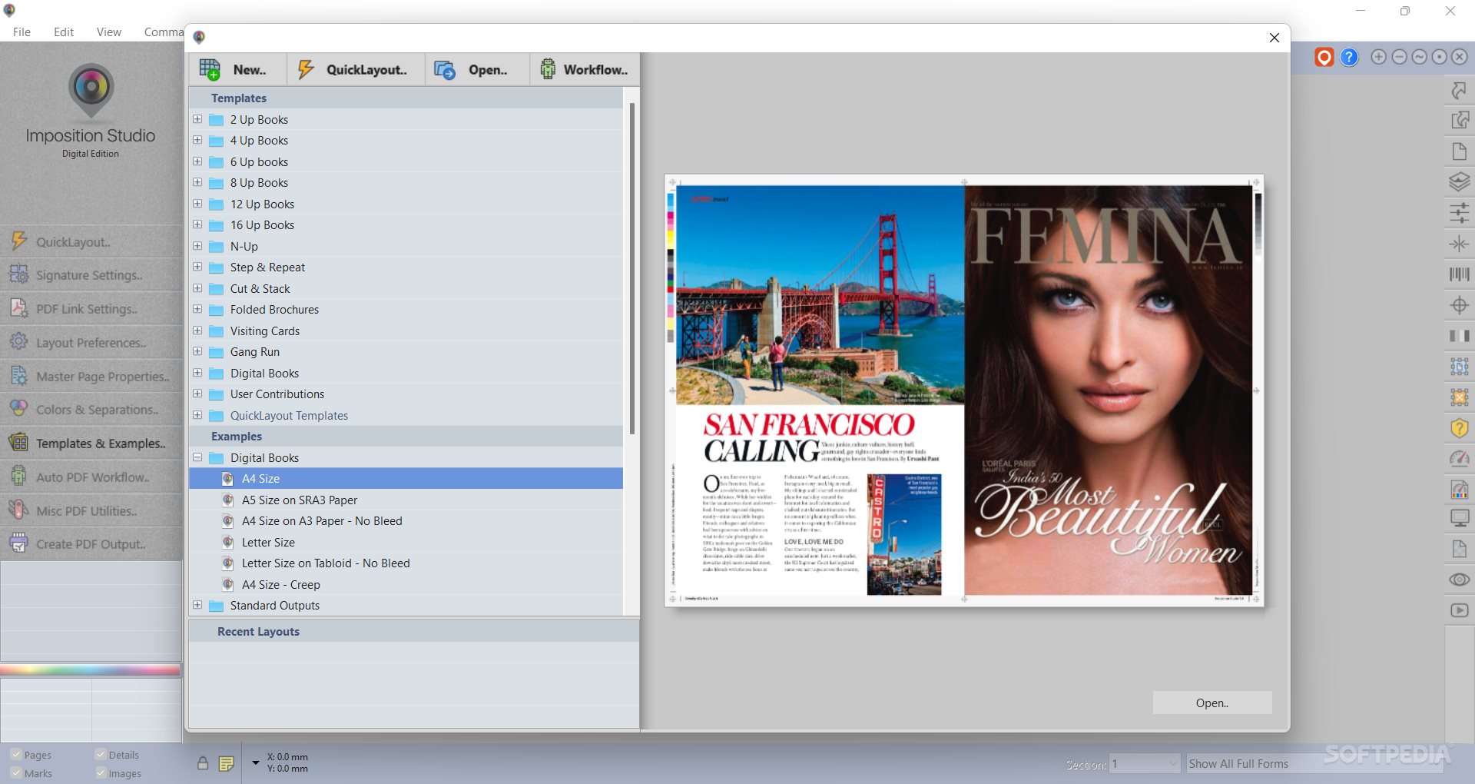Click the gauge icon with color bars
The width and height of the screenshot is (1475, 784).
tap(1459, 489)
